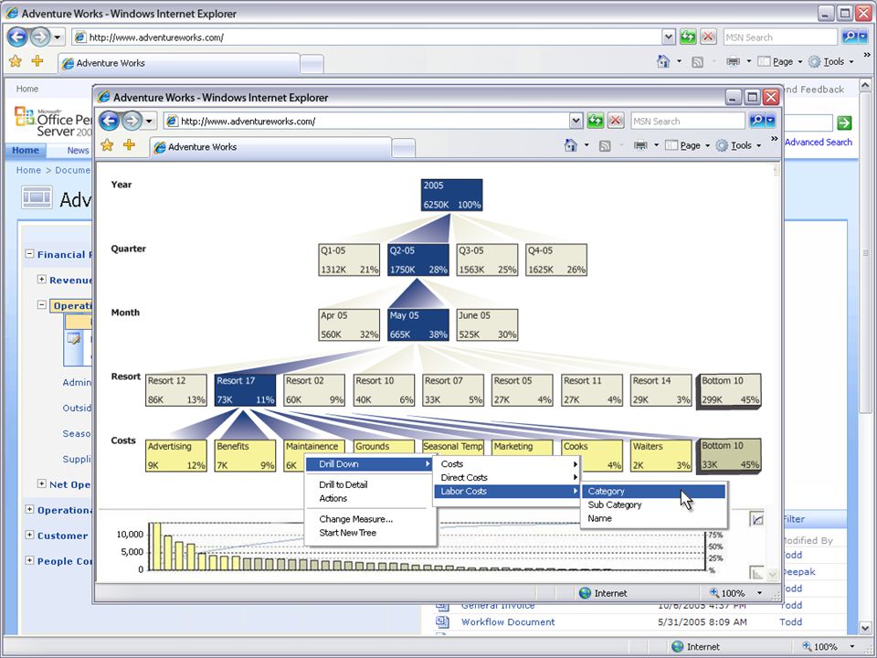877x658 pixels.
Task: Select Resort 12 node
Action: (176, 390)
